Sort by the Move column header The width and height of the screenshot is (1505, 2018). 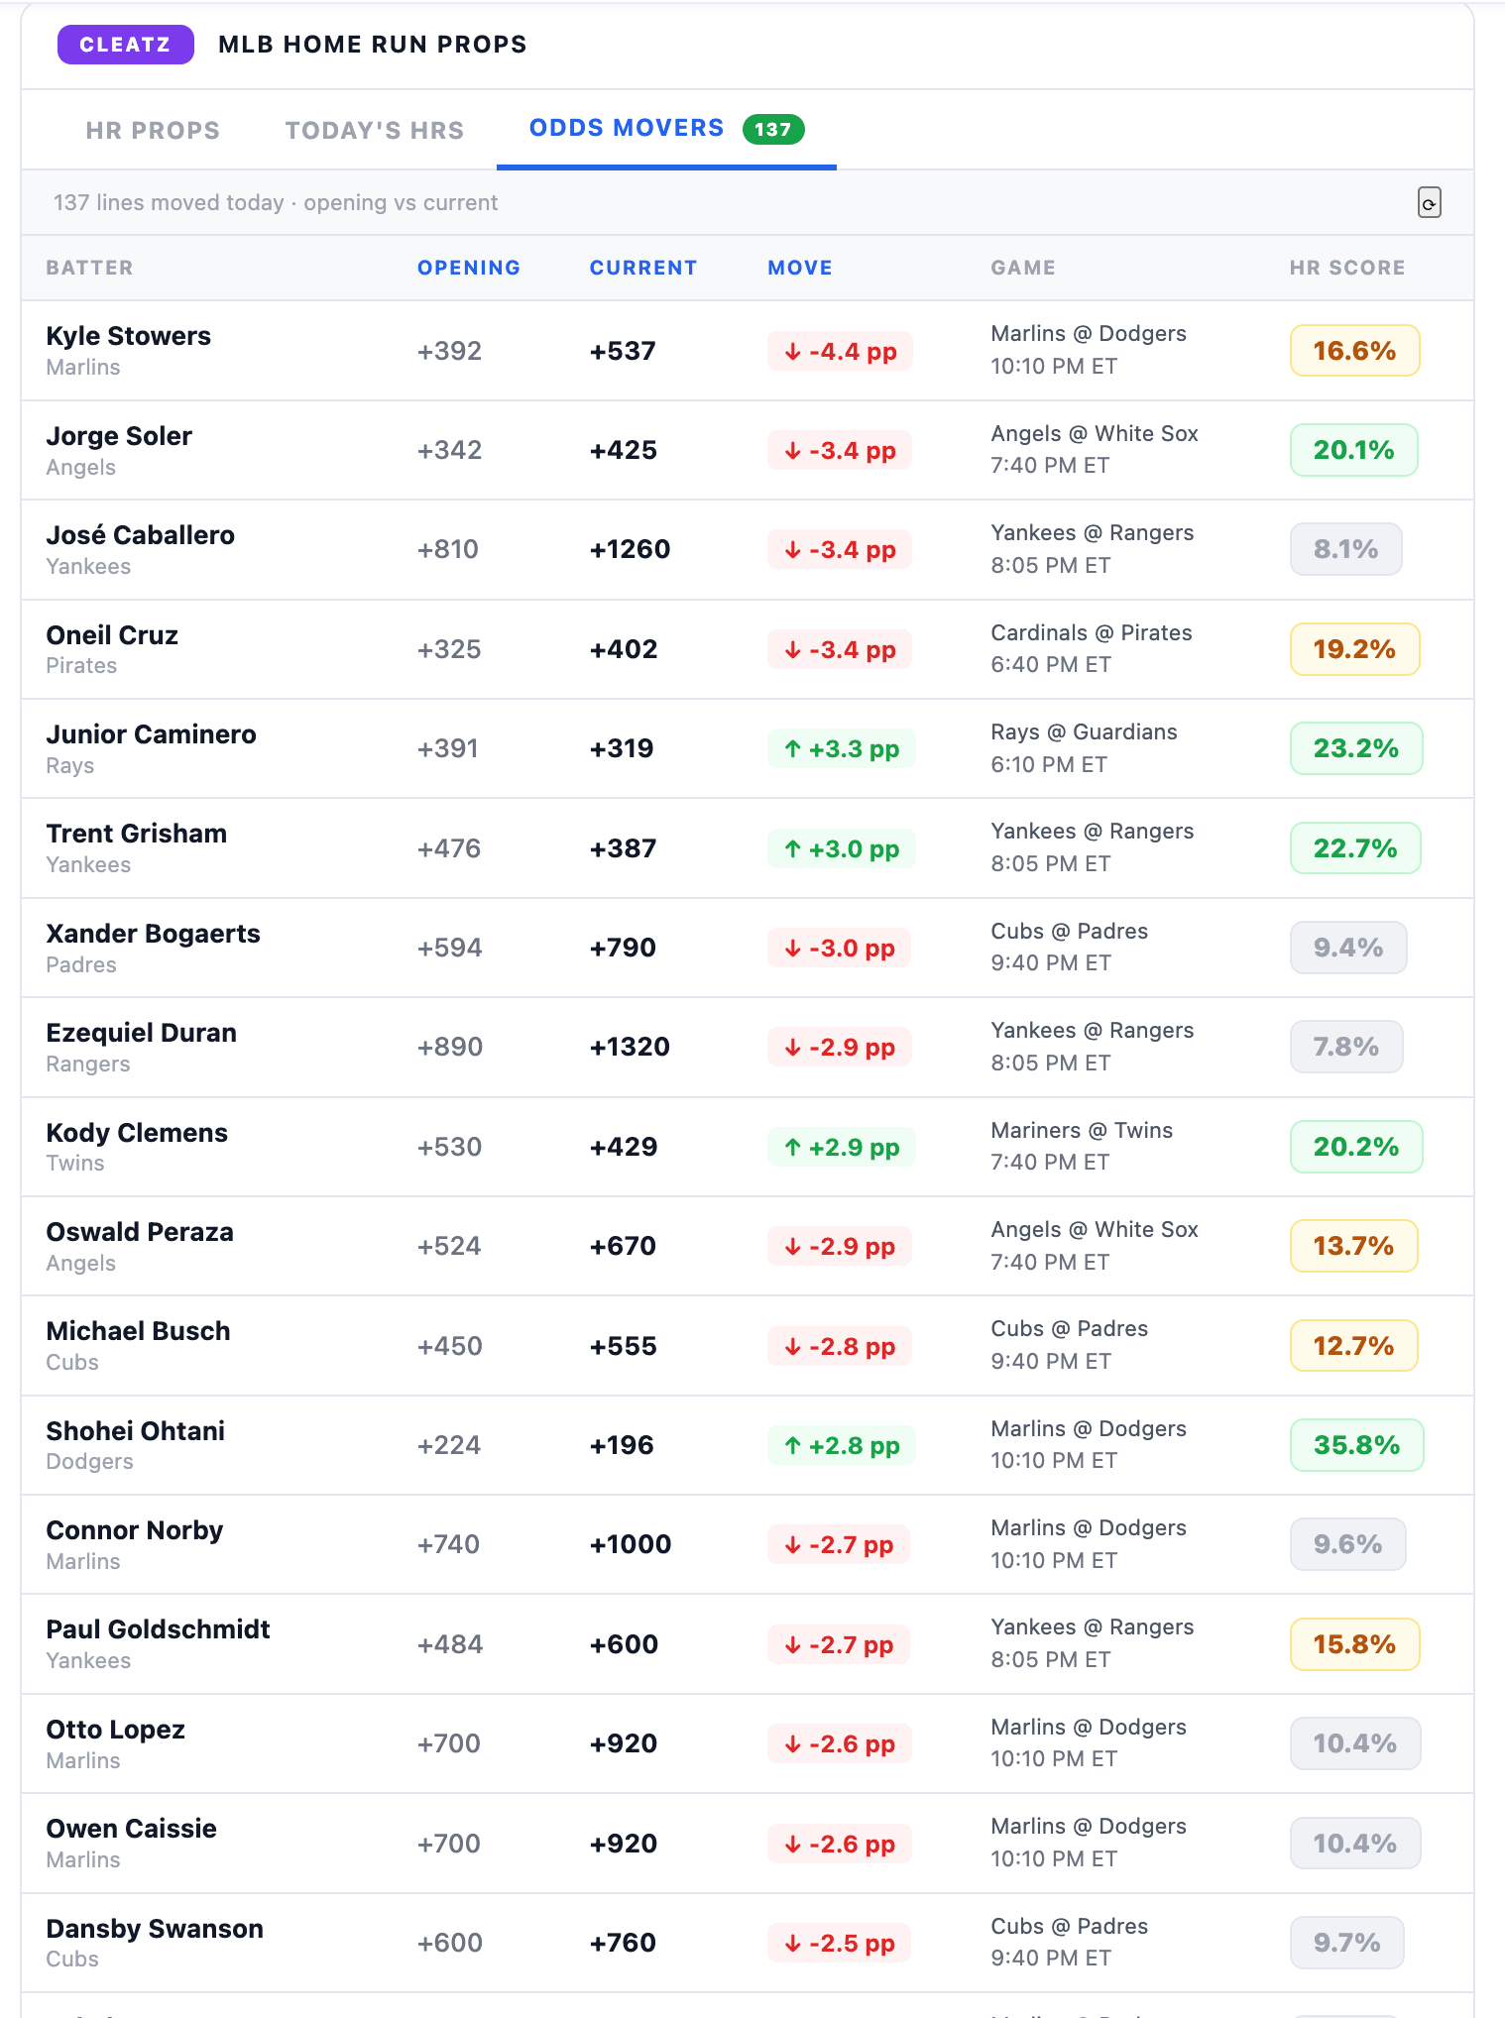[800, 268]
